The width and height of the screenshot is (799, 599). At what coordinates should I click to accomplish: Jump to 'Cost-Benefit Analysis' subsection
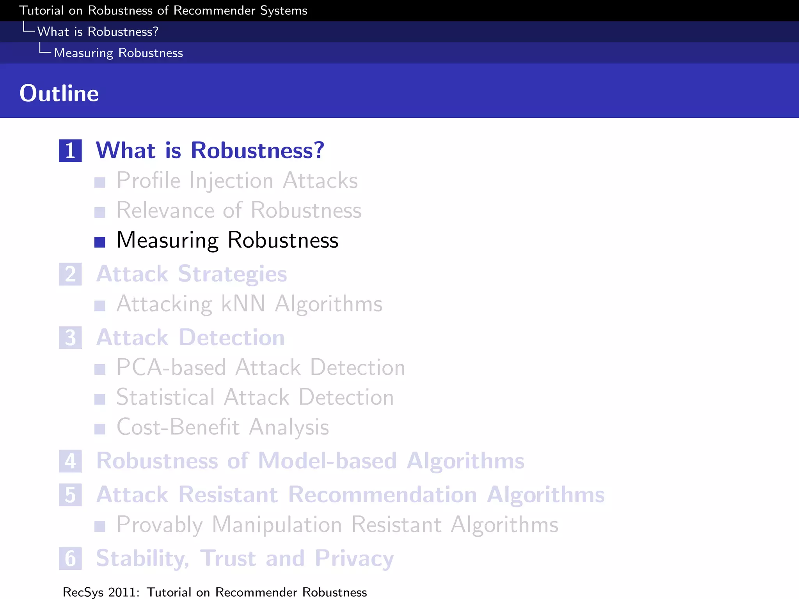pyautogui.click(x=223, y=427)
